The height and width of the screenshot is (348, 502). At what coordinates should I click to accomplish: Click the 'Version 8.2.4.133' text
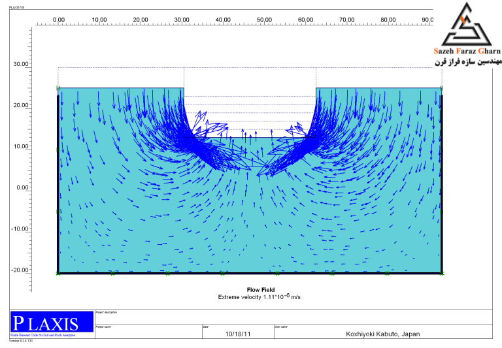[21, 341]
